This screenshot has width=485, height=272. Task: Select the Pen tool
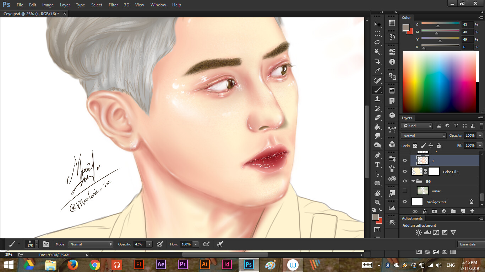(x=377, y=155)
